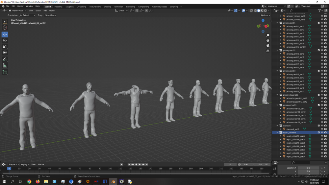Click the viewport zoom magnifier icon
This screenshot has height=185, width=329.
tap(268, 35)
